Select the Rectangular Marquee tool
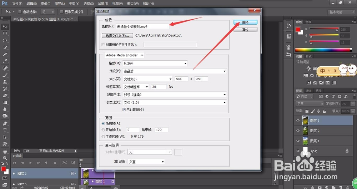Viewport: 357px width, 189px height. (5, 34)
